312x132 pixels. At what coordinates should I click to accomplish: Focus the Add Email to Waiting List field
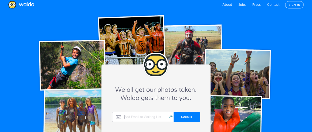[143, 117]
